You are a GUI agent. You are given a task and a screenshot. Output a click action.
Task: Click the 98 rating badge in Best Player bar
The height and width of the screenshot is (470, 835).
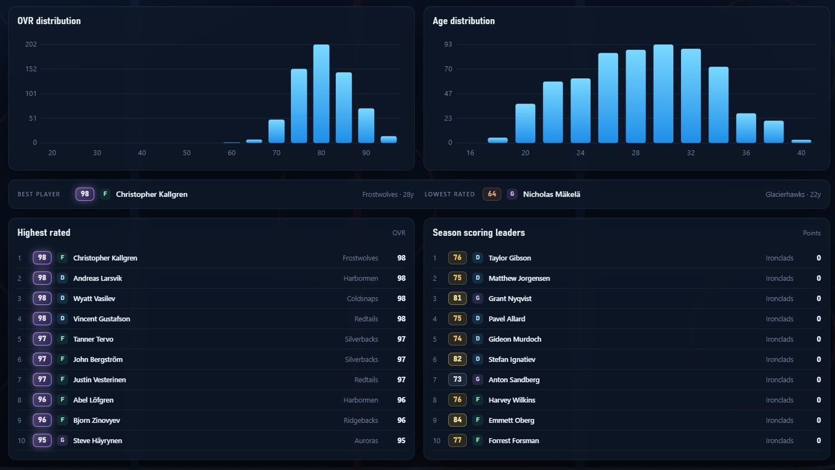tap(85, 194)
